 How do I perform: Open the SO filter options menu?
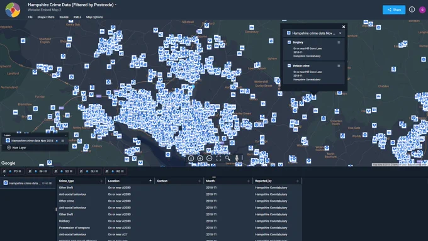pos(71,171)
